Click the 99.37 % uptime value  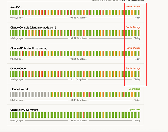pyautogui.click(x=78, y=39)
